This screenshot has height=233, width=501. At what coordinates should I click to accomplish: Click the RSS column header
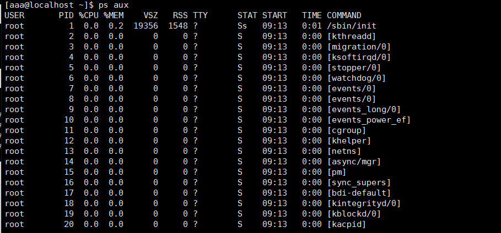pyautogui.click(x=181, y=15)
